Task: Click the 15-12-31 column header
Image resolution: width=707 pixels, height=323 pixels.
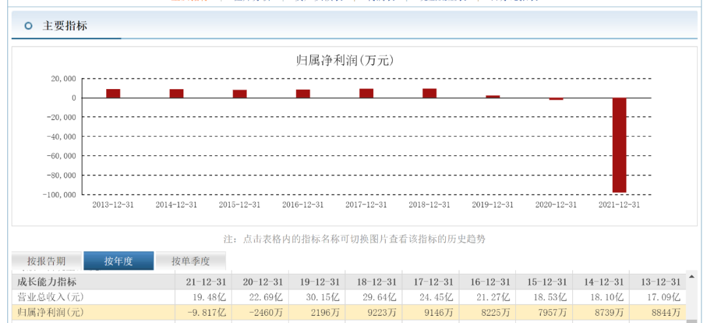Action: click(547, 282)
